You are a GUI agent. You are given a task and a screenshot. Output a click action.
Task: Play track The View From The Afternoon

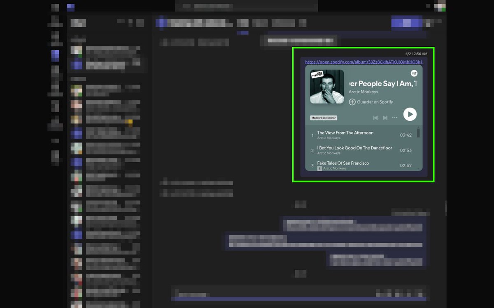tap(345, 133)
